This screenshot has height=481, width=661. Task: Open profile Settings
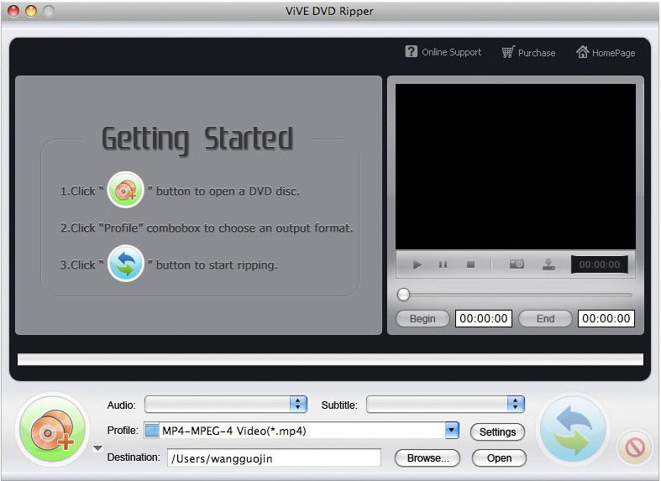point(497,431)
